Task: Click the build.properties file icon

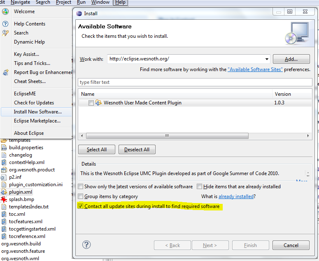Action: pos(4,148)
